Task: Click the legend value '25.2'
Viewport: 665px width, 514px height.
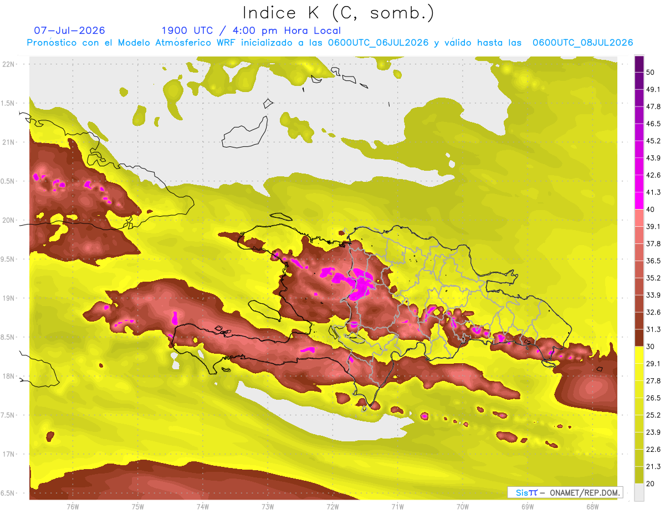Action: coord(653,415)
